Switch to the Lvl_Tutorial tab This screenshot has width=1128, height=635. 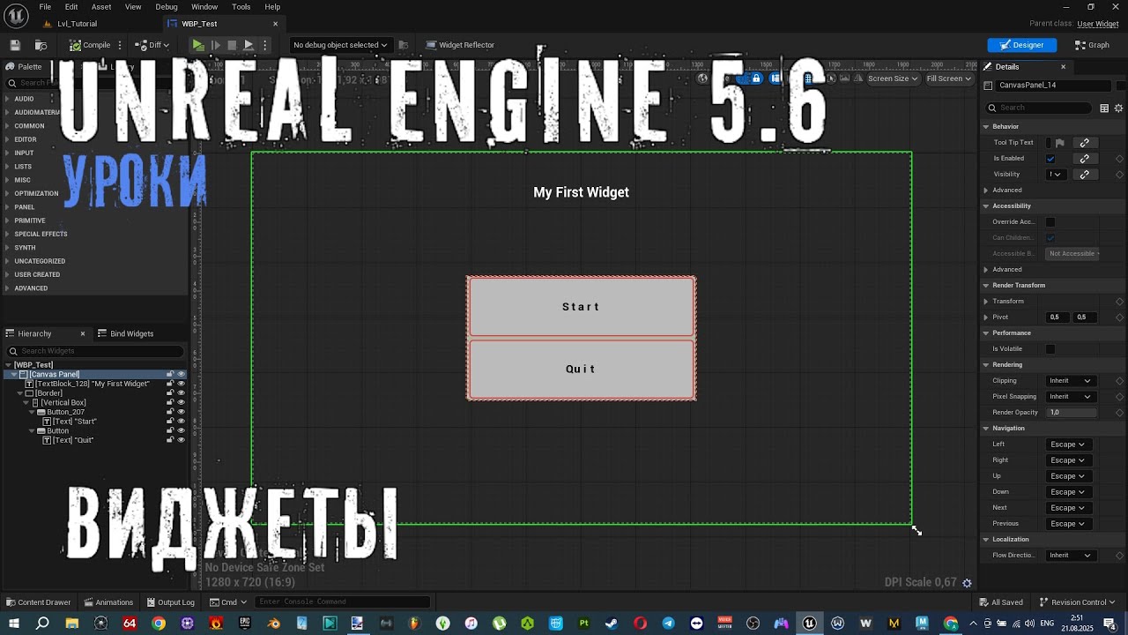pos(77,24)
